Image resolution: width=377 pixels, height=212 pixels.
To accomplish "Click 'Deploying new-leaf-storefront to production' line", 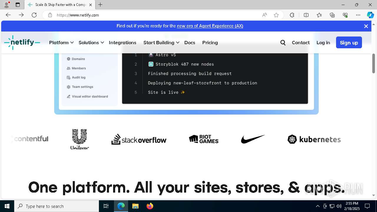I will (202, 83).
